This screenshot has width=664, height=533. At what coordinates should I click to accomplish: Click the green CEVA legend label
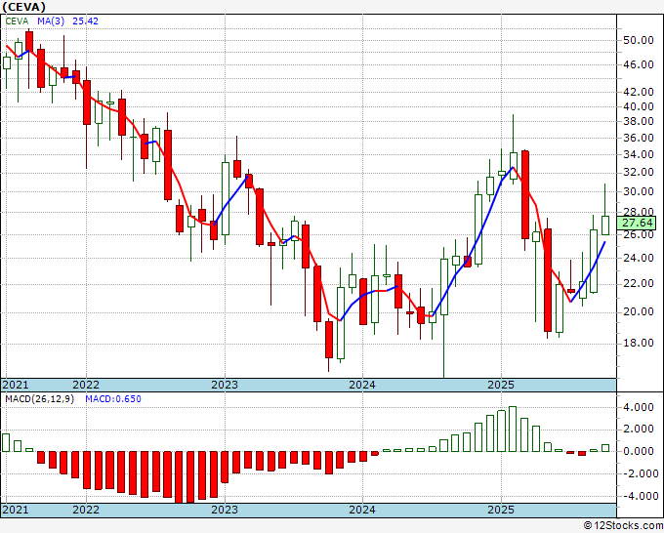tap(17, 21)
